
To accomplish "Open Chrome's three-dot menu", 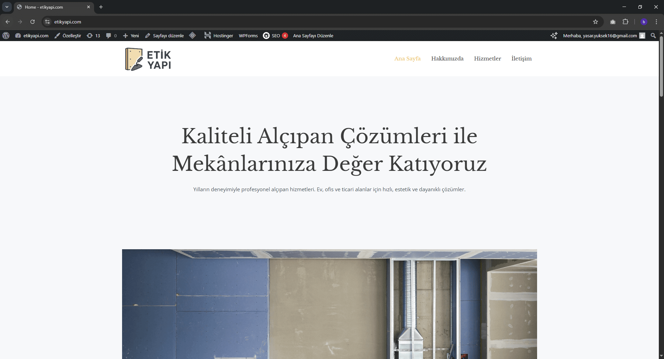I will click(x=656, y=22).
